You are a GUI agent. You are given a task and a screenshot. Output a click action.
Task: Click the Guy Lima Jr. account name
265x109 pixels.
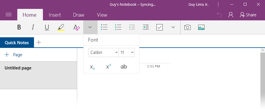click(198, 5)
